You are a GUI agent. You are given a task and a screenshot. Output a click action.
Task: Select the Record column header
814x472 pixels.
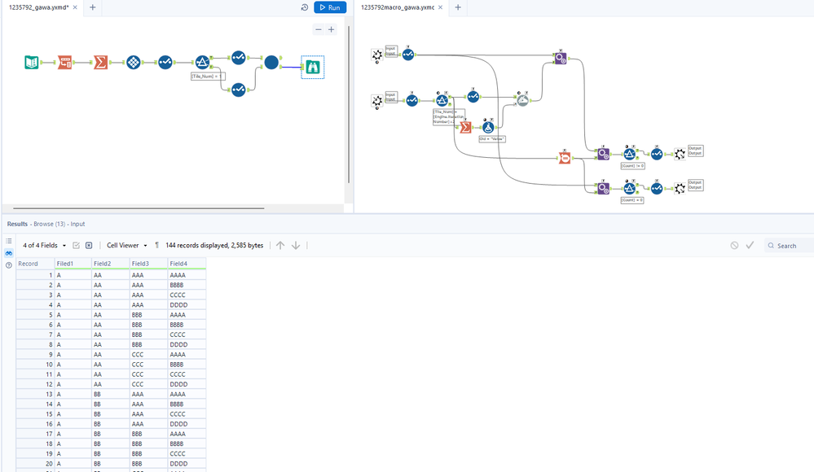pyautogui.click(x=35, y=264)
